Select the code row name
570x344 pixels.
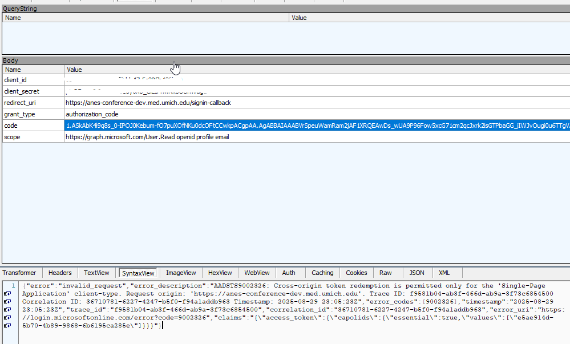[11, 126]
